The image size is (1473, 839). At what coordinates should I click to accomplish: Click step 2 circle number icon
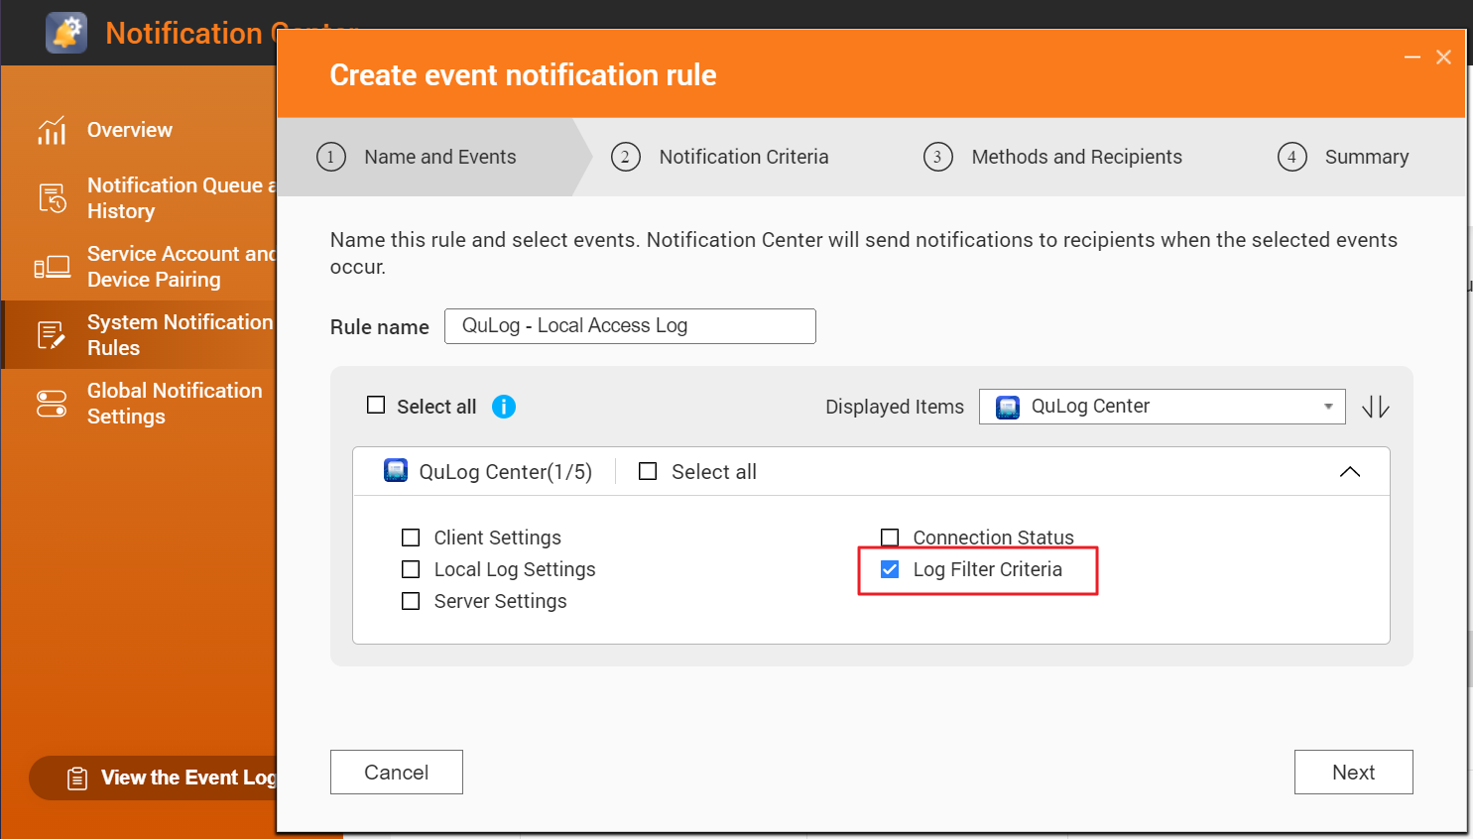click(626, 157)
